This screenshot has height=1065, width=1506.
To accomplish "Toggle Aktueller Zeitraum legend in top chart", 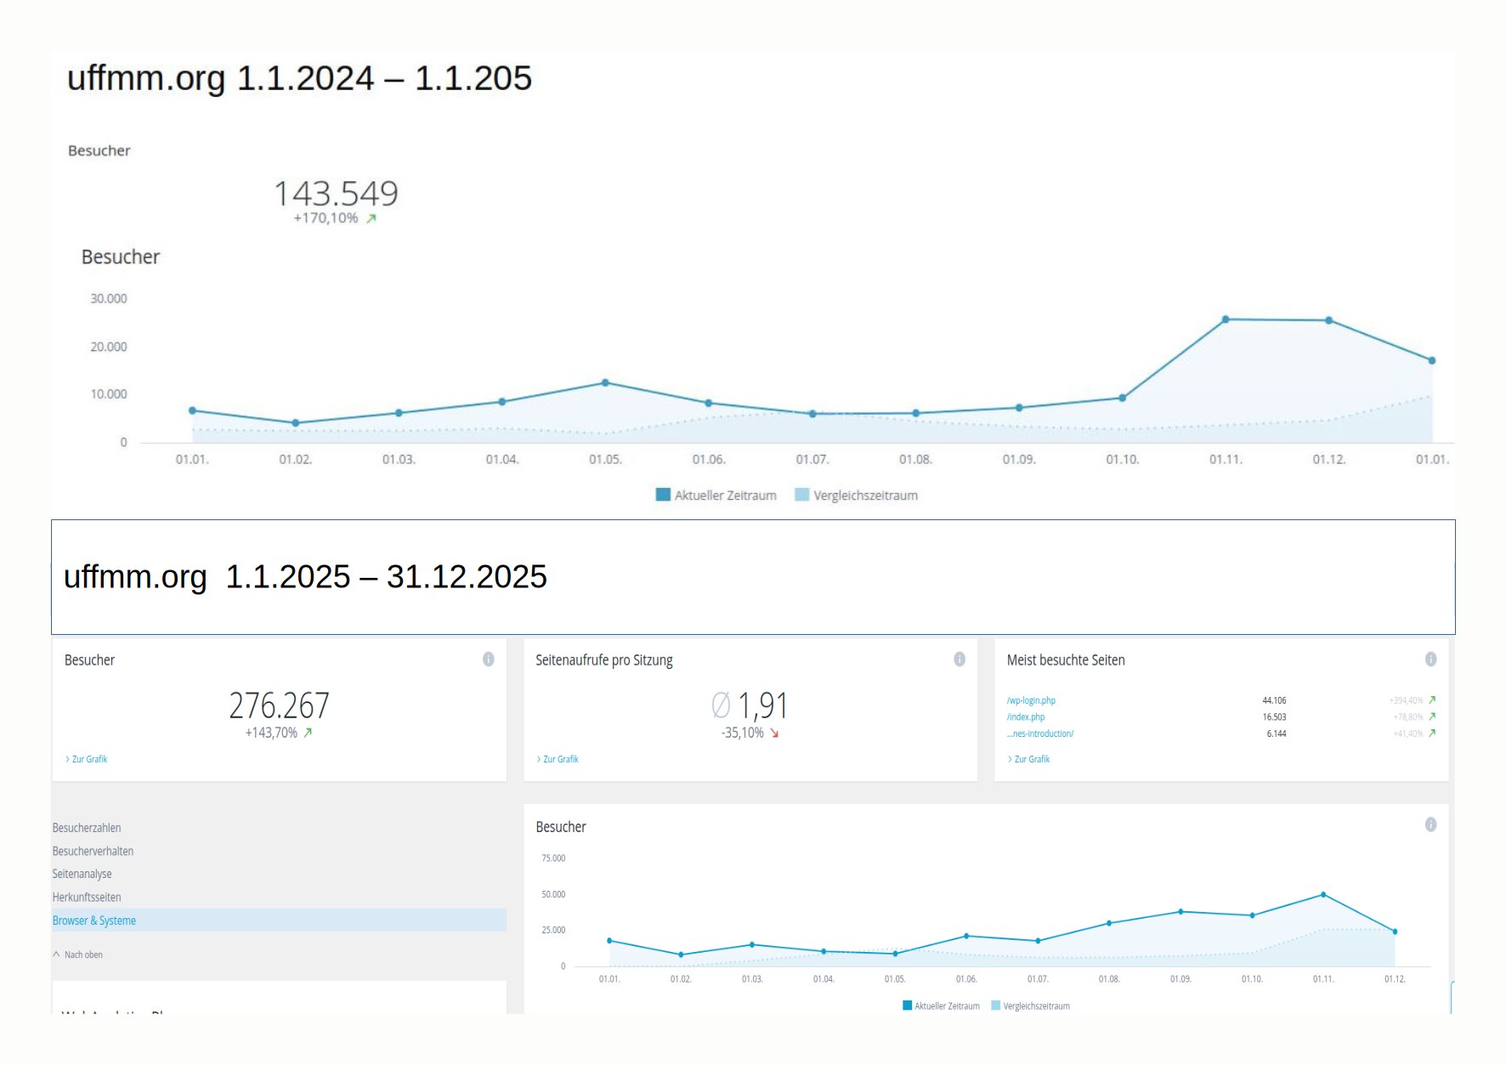I will click(x=725, y=496).
